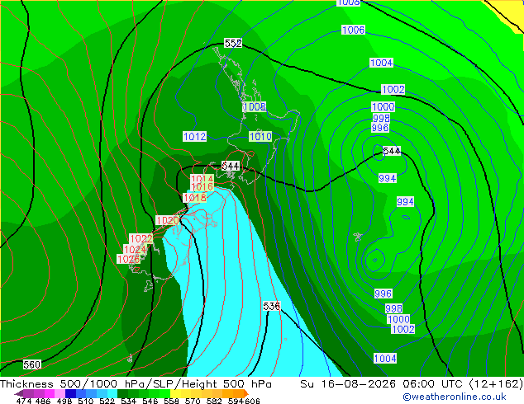Click the 498 legend scale value
524x404 pixels.
[64, 401]
